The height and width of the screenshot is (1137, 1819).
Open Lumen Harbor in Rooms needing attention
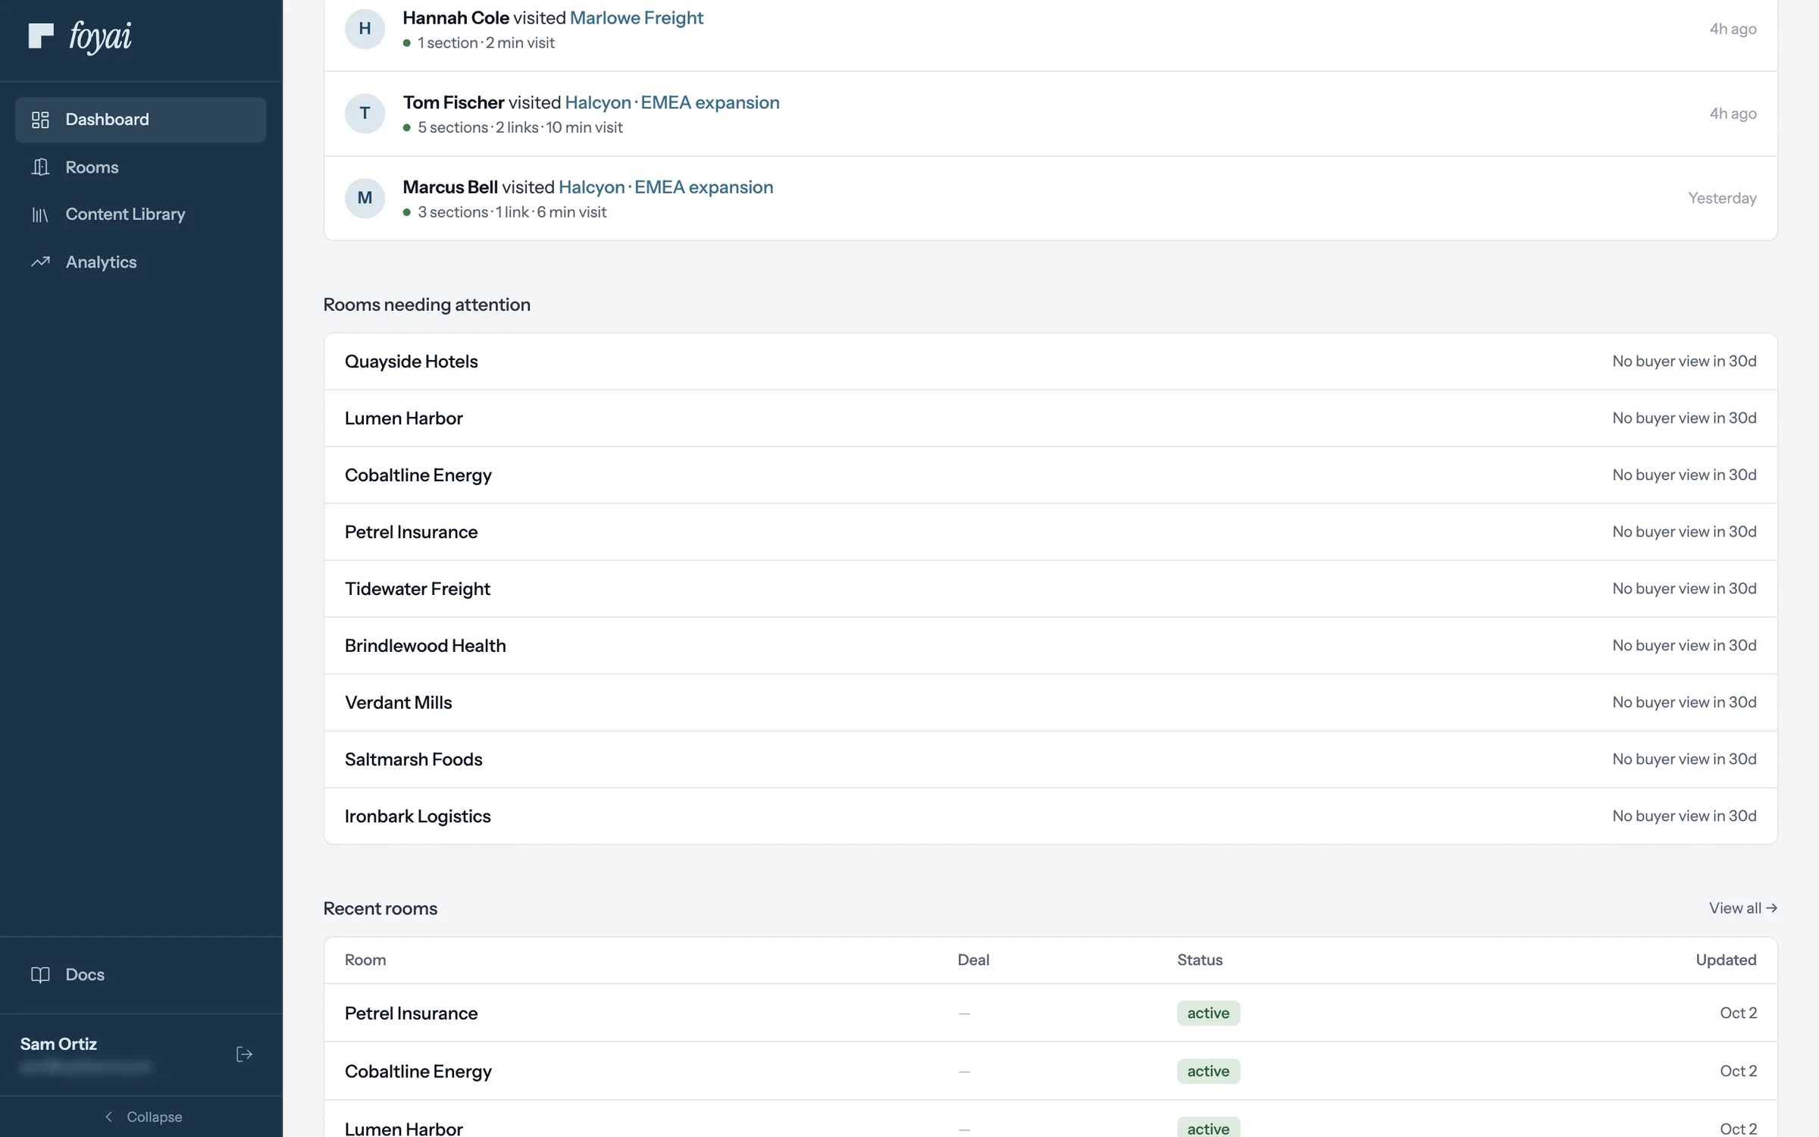click(1050, 418)
